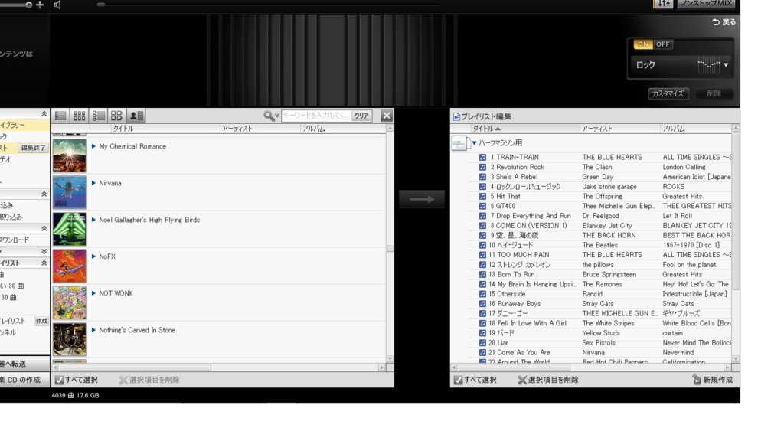Screen dimensions: 784x441
Task: Adjust the volume slider knob
Action: pos(28,5)
